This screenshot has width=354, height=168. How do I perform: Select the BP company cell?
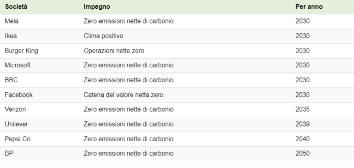tap(9, 154)
